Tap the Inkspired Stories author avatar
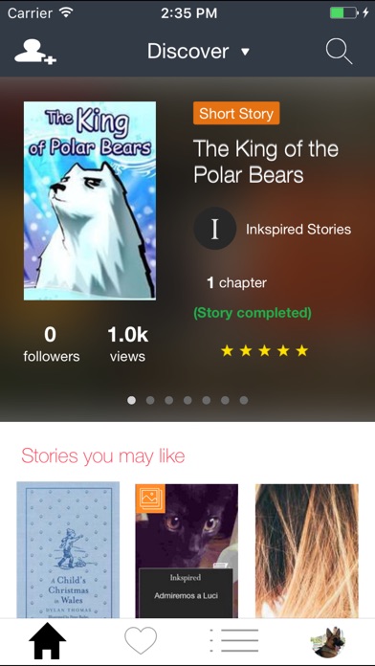The width and height of the screenshot is (375, 666). (214, 229)
